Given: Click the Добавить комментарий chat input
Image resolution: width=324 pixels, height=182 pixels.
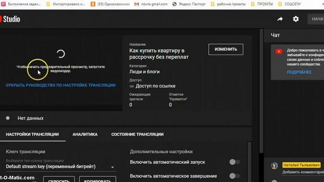Looking at the screenshot, I should pos(303,172).
